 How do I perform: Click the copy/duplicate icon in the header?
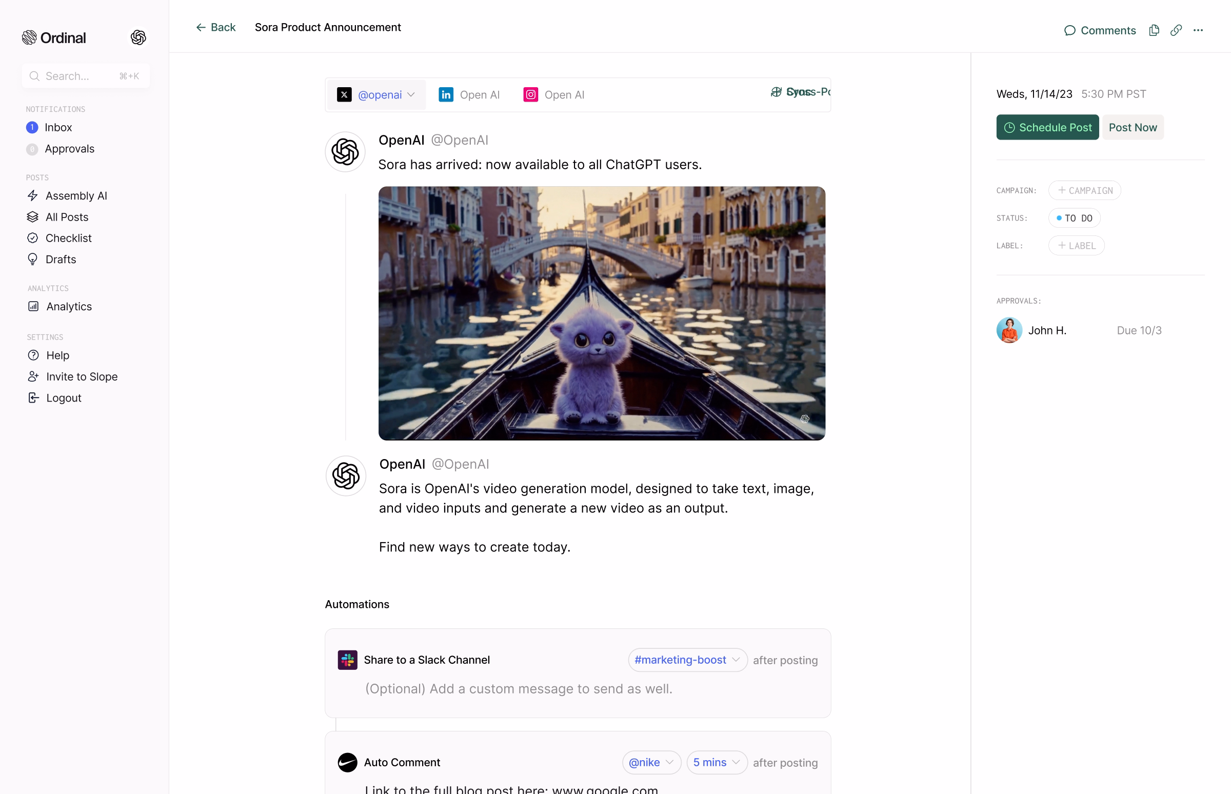(1154, 30)
